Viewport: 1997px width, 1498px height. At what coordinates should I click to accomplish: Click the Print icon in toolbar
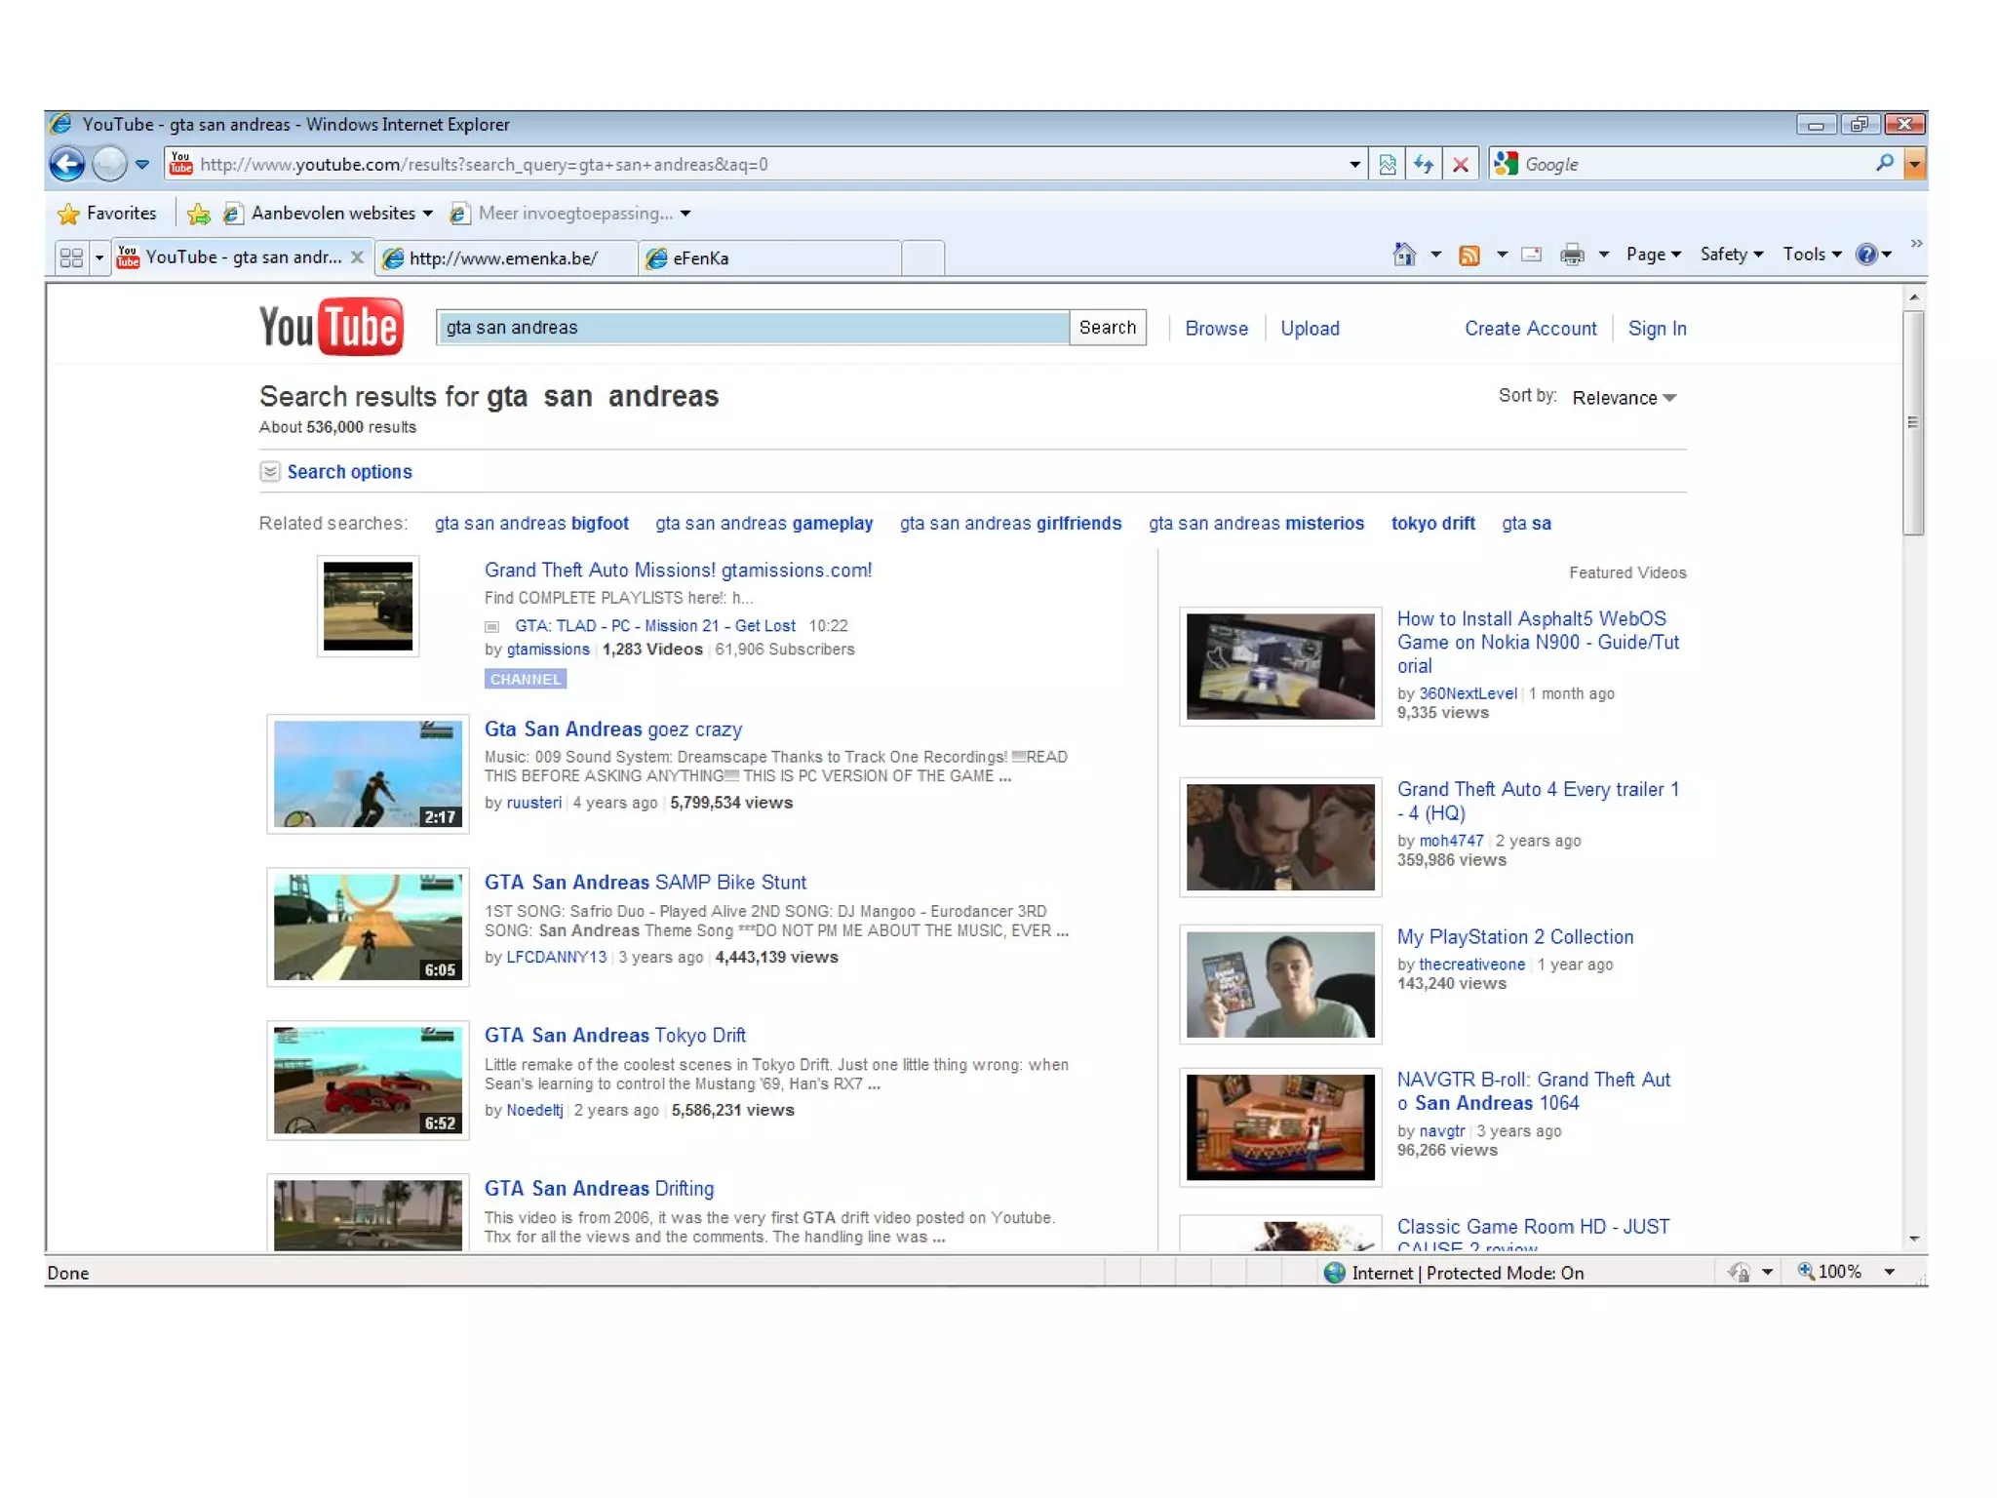click(1571, 256)
